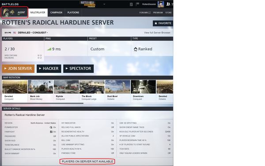265x166 pixels.
Task: Switch to the Campaign tab
Action: pos(56,12)
